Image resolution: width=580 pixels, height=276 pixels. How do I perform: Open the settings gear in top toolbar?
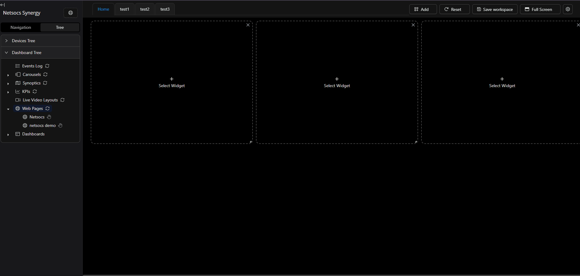click(x=568, y=9)
